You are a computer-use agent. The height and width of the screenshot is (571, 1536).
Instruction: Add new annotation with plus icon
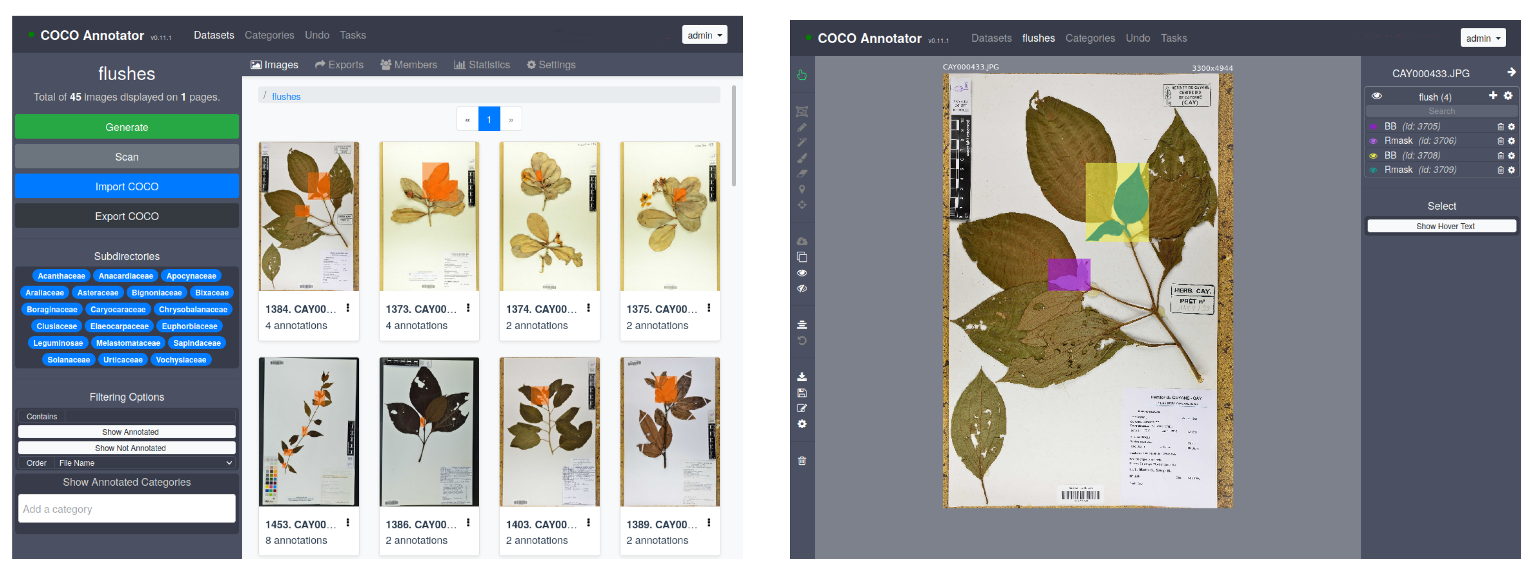point(1492,95)
